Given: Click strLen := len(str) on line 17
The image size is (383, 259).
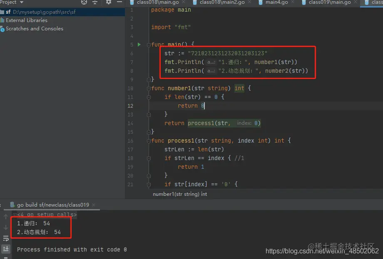Looking at the screenshot, I should (x=194, y=149).
